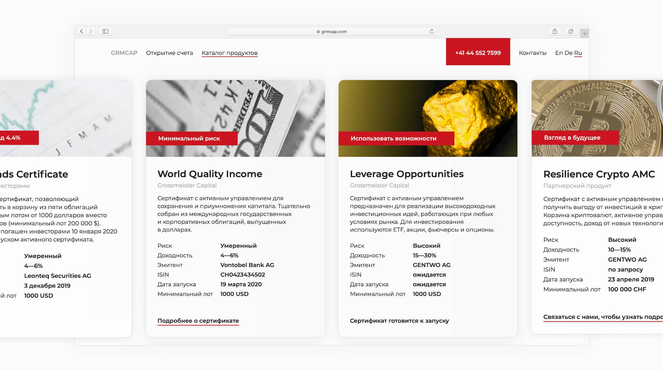Switch language to En

[x=559, y=53]
